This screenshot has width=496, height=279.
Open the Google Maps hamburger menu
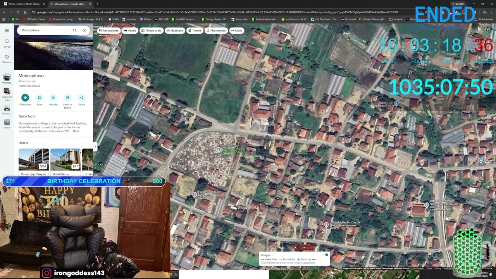click(x=7, y=30)
